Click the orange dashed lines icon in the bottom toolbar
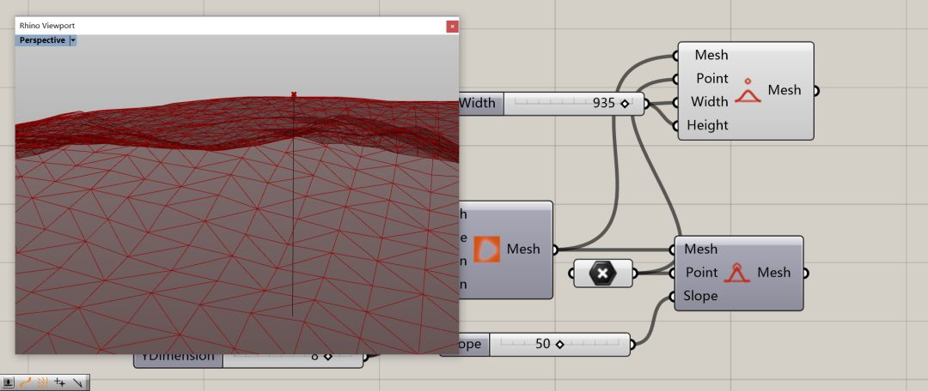Viewport: 928px width, 391px height. pos(42,382)
